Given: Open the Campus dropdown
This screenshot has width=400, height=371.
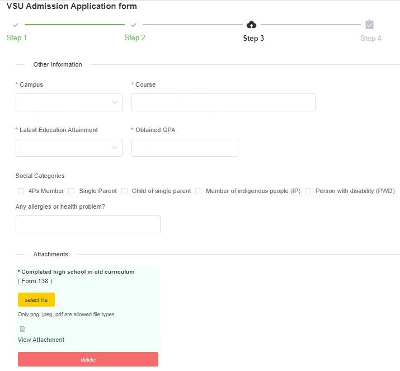Looking at the screenshot, I should [69, 102].
